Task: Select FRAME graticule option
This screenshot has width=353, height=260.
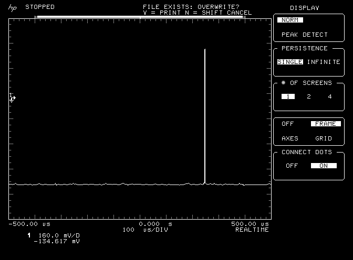Action: [325, 124]
